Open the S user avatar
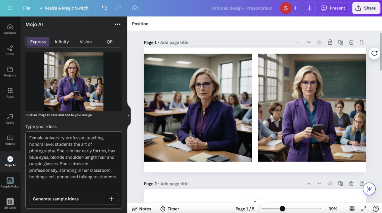The height and width of the screenshot is (213, 382). 285,8
